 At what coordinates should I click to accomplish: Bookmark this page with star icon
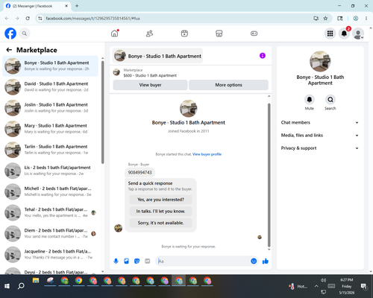(x=325, y=18)
